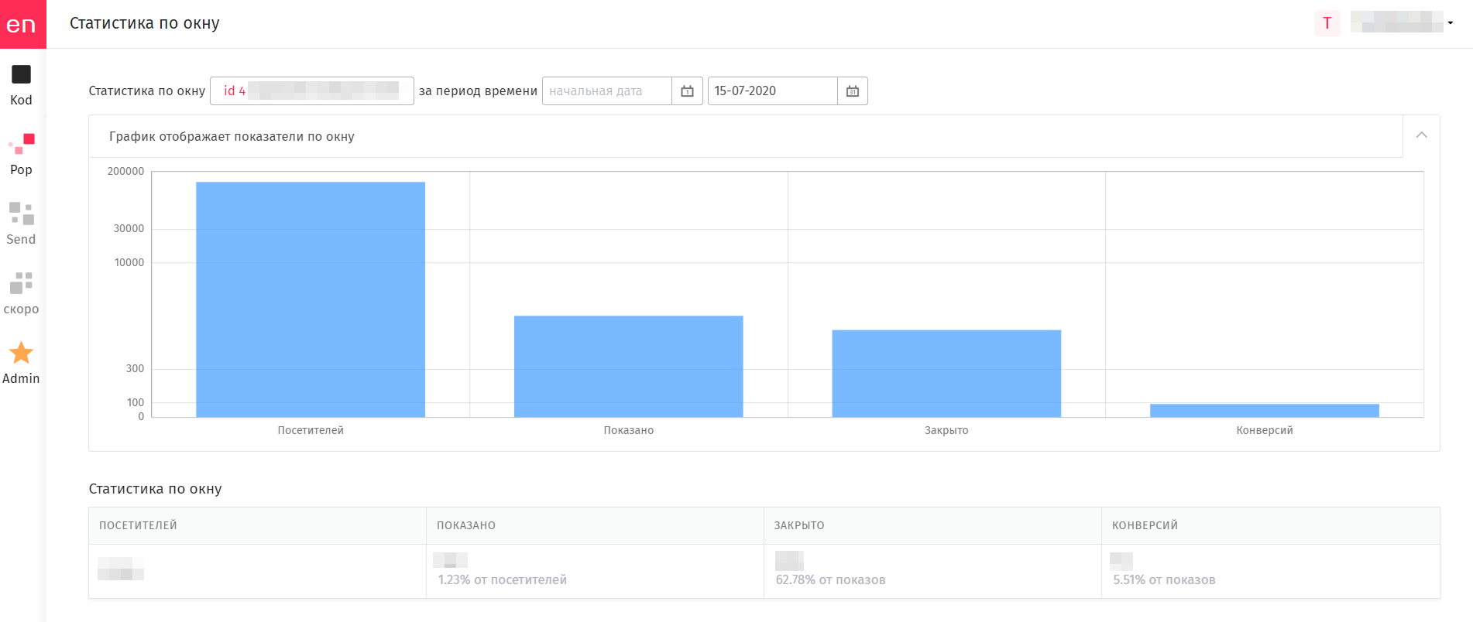Select the 'скоро' sidebar item
This screenshot has height=622, width=1473.
point(21,294)
